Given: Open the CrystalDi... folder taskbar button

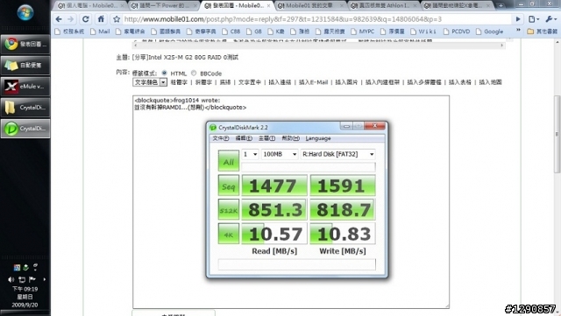Looking at the screenshot, I should pos(25,108).
